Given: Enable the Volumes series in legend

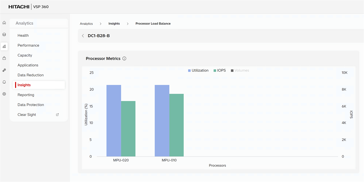Looking at the screenshot, I should (x=240, y=70).
